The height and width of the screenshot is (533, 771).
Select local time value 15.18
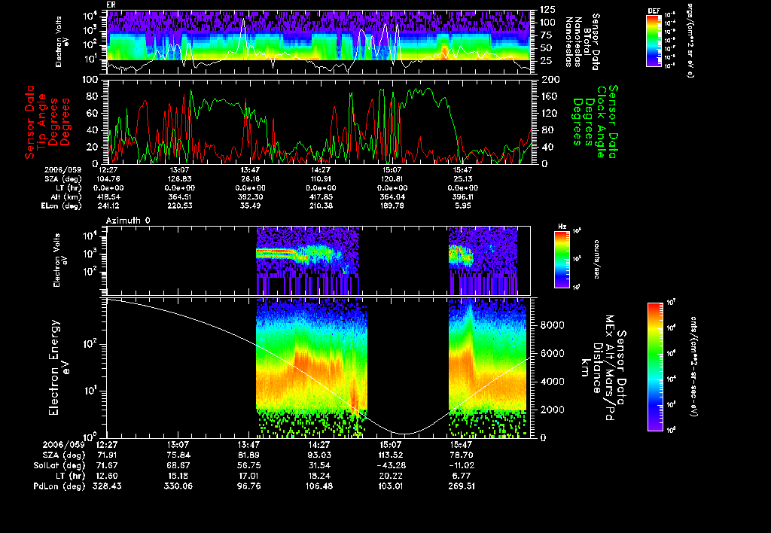click(178, 476)
